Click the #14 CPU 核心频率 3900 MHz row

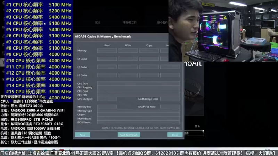click(x=39, y=85)
